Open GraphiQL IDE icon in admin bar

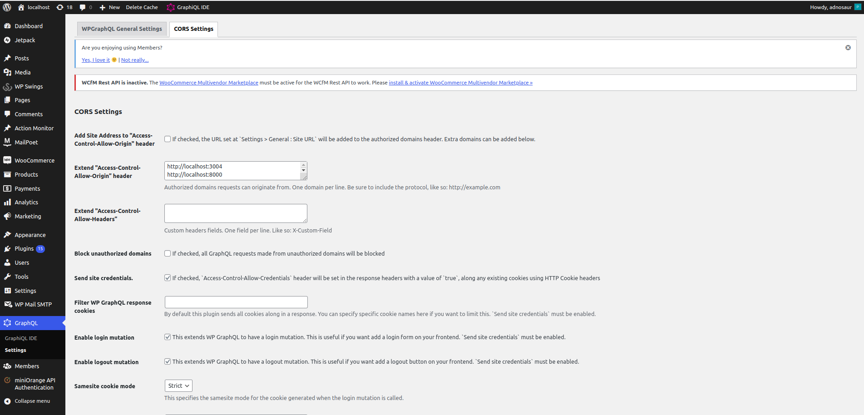coord(170,7)
